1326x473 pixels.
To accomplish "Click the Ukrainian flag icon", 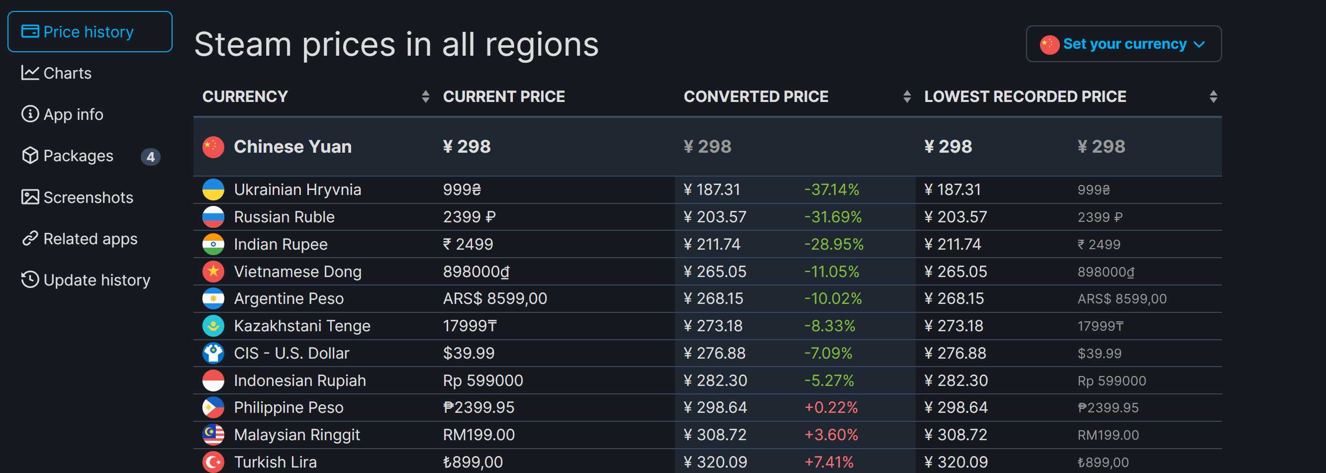I will pos(213,189).
